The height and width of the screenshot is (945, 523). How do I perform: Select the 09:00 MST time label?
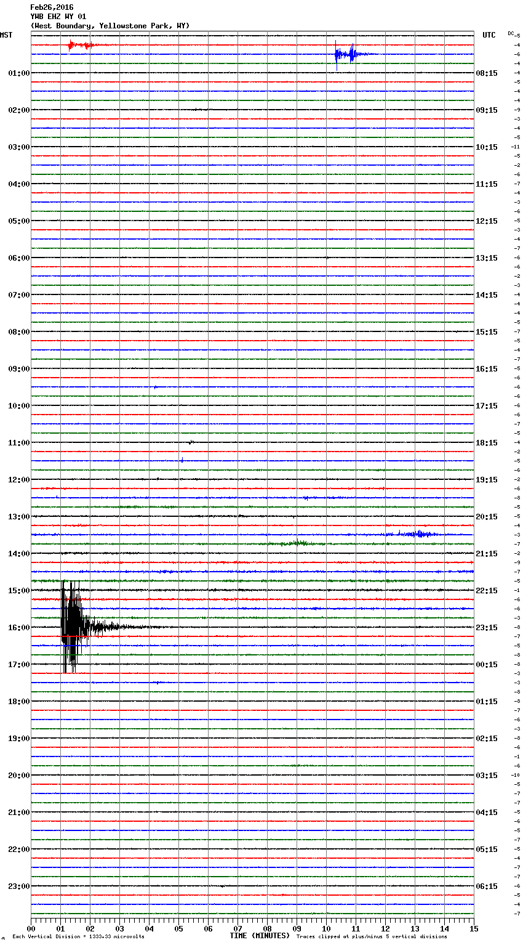[19, 369]
